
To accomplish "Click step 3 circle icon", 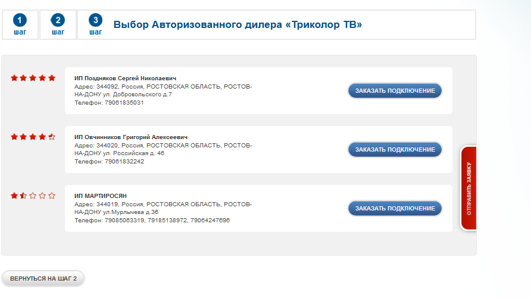I will (95, 20).
